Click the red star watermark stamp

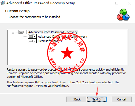point(67,53)
